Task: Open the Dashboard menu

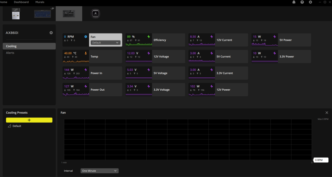Action: tap(21, 2)
